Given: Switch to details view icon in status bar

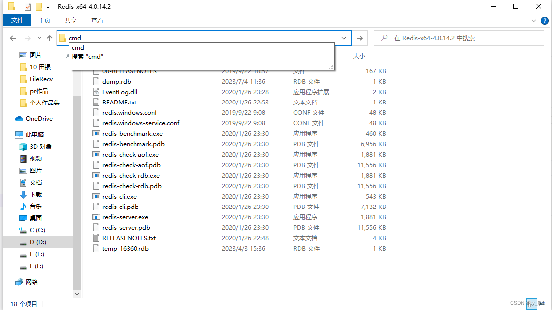Looking at the screenshot, I should pos(531,304).
